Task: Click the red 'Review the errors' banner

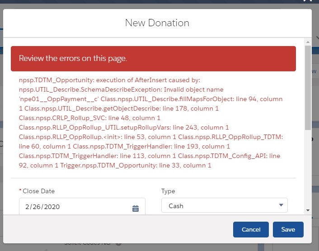Action: click(x=153, y=58)
